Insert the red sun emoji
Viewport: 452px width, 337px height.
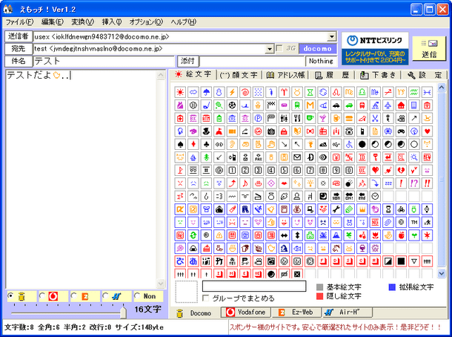pyautogui.click(x=180, y=92)
